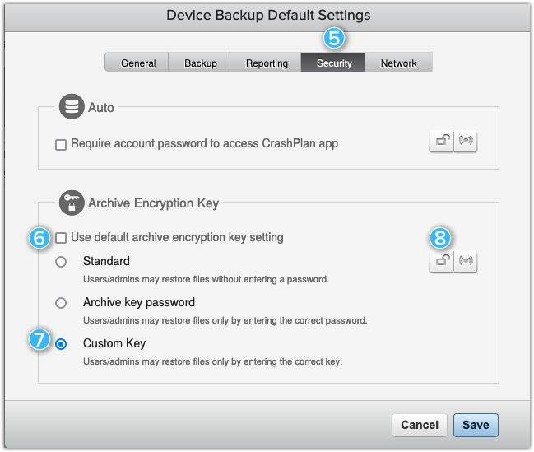The height and width of the screenshot is (452, 534).
Task: Select the Custom Key radio button
Action: (x=61, y=344)
